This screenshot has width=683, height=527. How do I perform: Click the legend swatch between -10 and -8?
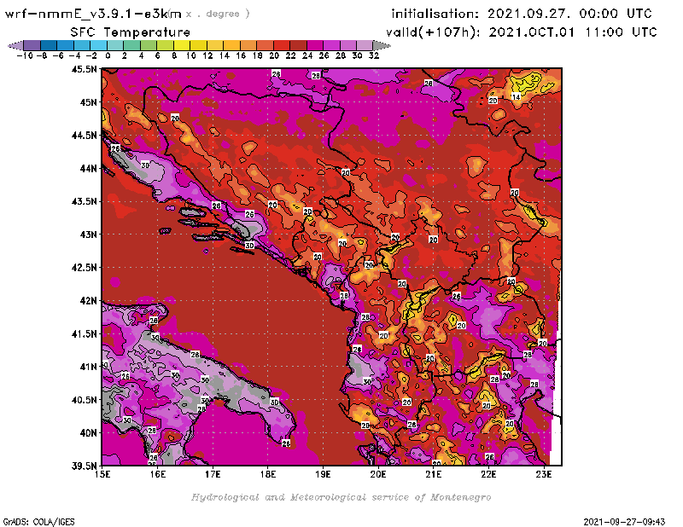pyautogui.click(x=32, y=45)
